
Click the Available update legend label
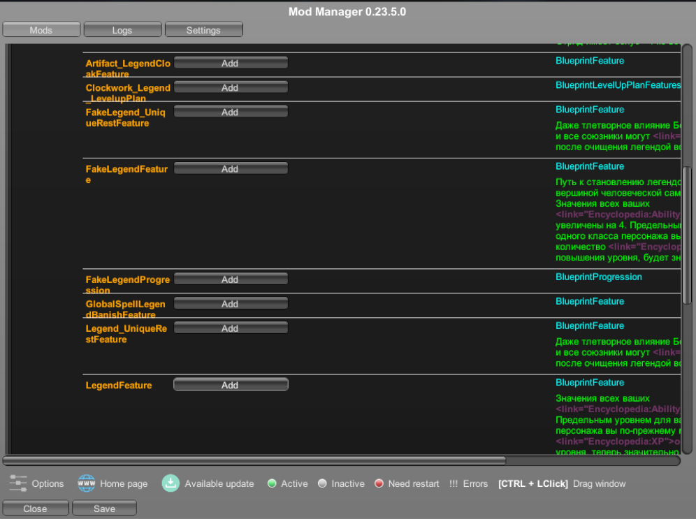pos(219,483)
